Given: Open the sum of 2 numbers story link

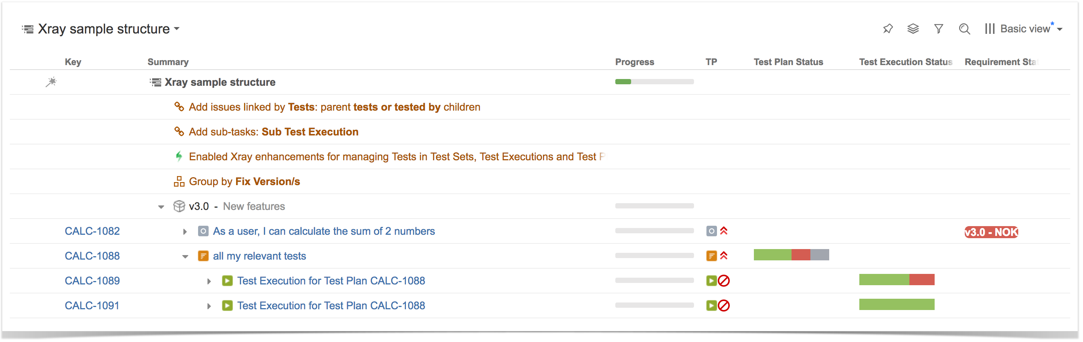Looking at the screenshot, I should pos(324,231).
